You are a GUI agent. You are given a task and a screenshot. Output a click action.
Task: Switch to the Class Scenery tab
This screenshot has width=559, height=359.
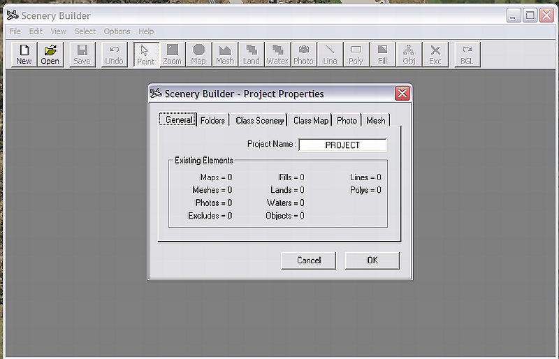click(259, 120)
